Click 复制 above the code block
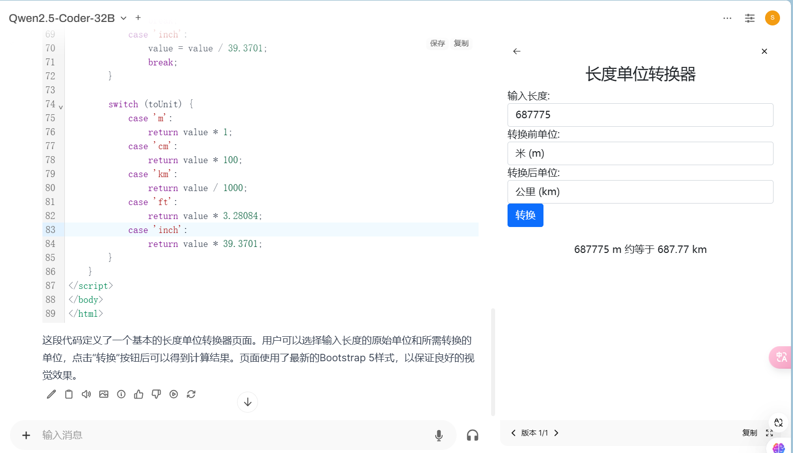The image size is (793, 453). pos(461,43)
